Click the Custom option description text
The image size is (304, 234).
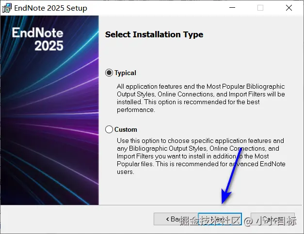coord(201,156)
